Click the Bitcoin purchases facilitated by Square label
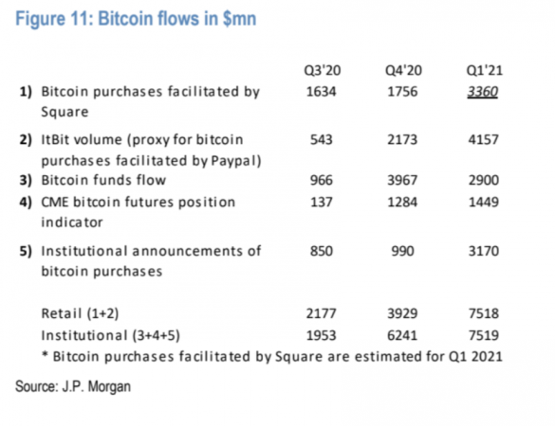Screen dimensions: 555x426 coord(151,101)
